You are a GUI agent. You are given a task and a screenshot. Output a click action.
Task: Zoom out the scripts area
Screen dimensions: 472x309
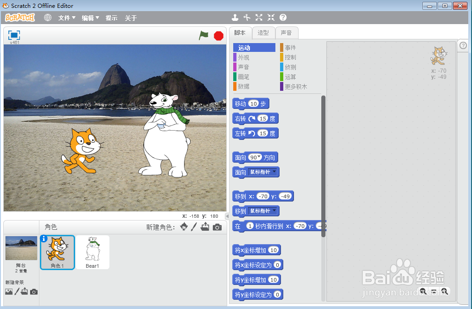pyautogui.click(x=423, y=291)
